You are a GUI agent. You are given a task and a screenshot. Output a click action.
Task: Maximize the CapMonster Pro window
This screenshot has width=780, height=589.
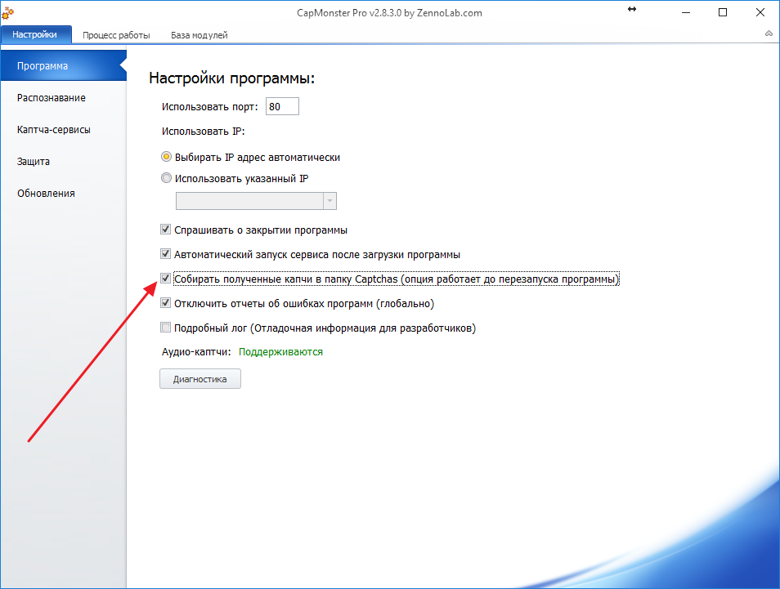(723, 12)
